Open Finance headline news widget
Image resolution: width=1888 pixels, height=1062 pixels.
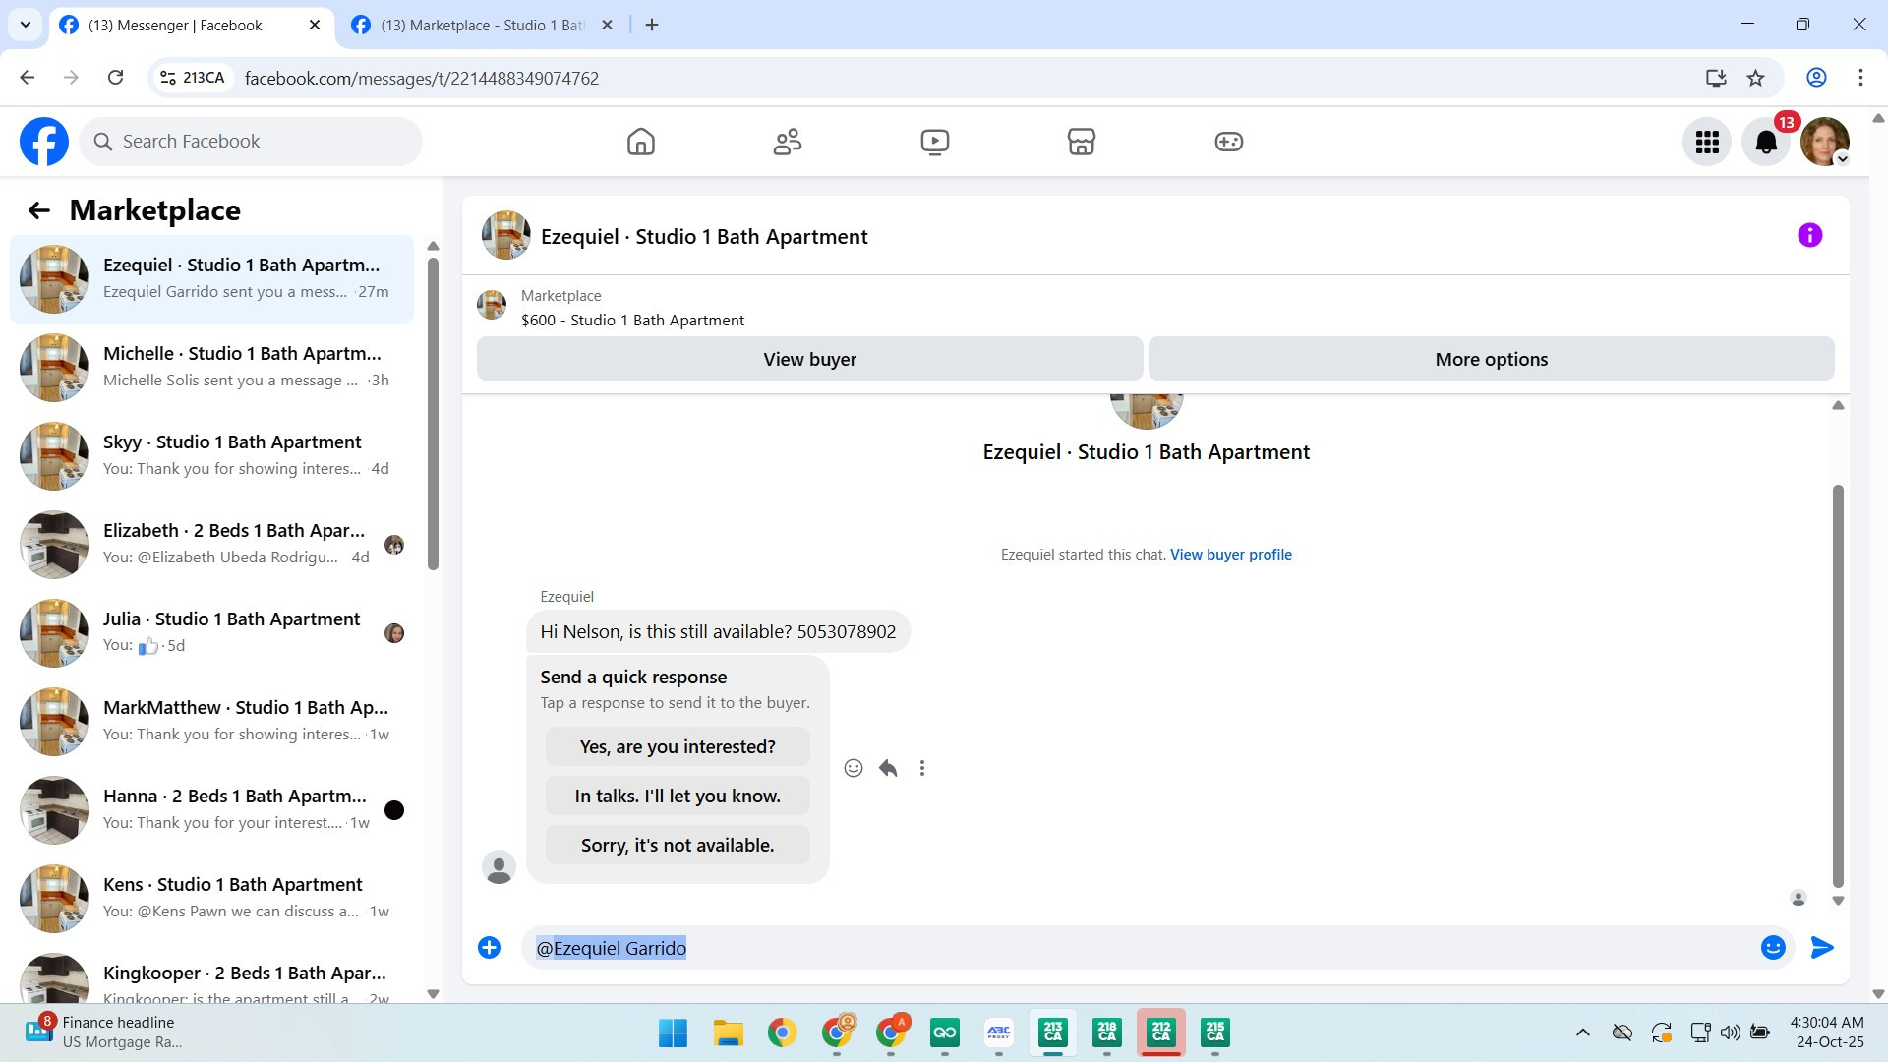(x=105, y=1032)
